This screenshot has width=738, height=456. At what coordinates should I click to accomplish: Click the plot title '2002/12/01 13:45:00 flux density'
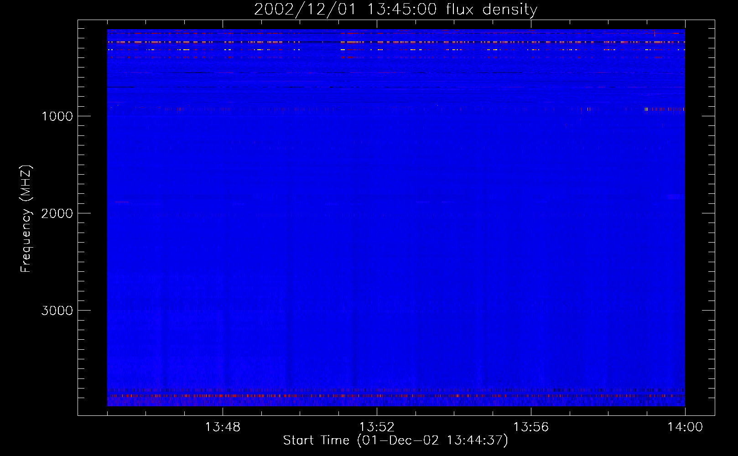coord(395,10)
